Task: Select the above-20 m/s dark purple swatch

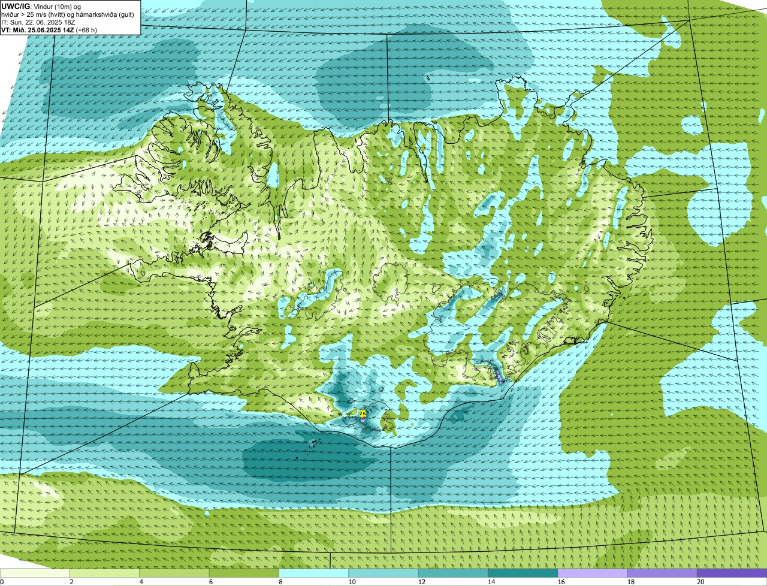Action: tap(732, 573)
